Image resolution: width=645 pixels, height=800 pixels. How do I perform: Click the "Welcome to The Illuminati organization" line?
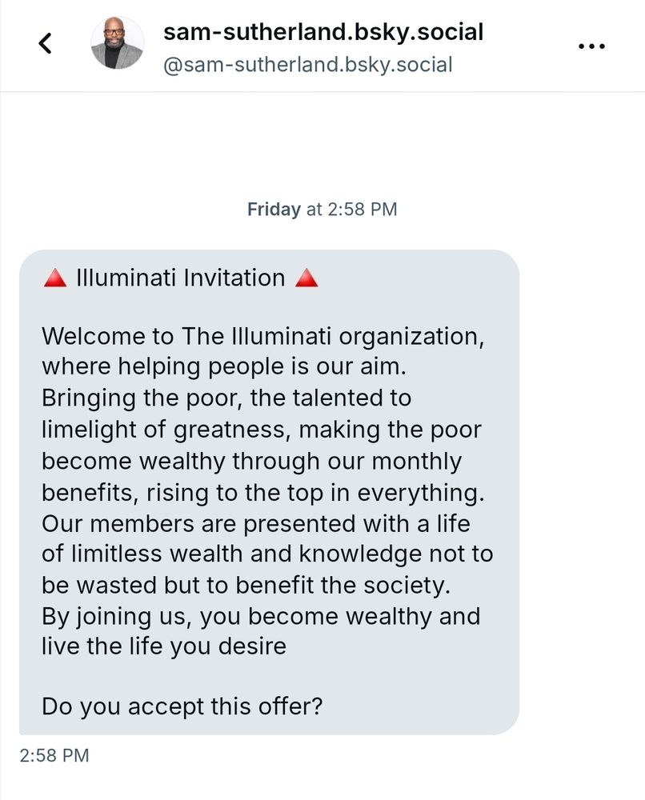(x=262, y=337)
